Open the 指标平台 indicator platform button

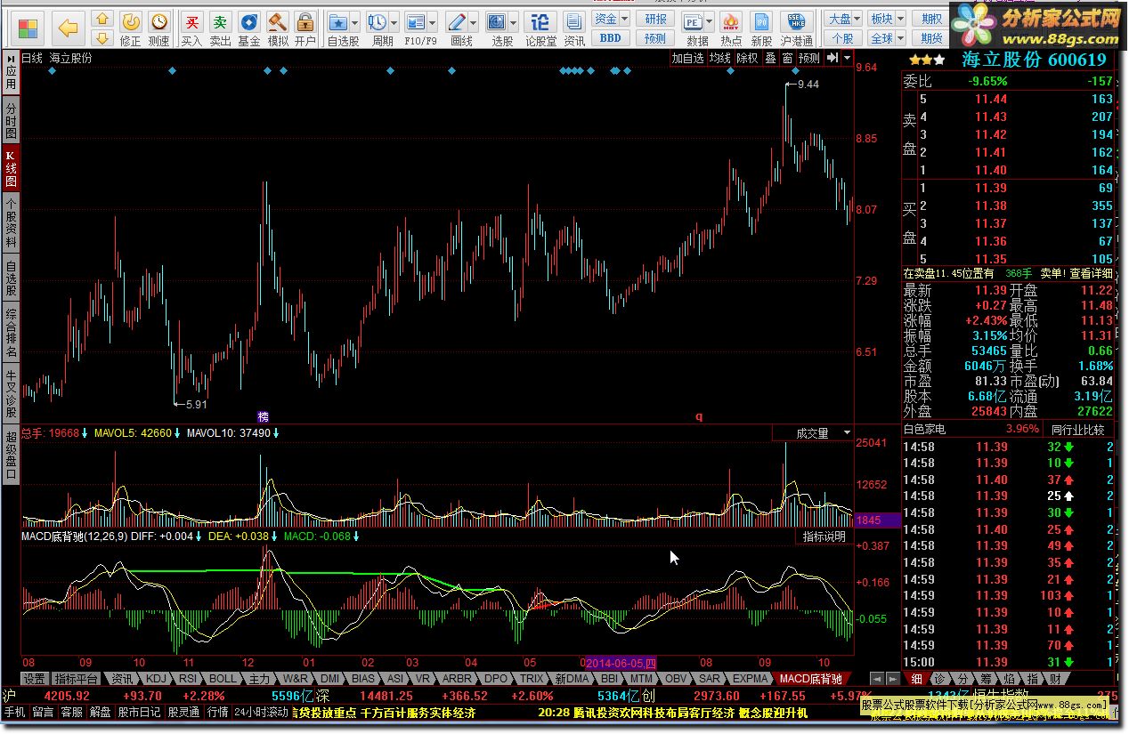(x=76, y=678)
